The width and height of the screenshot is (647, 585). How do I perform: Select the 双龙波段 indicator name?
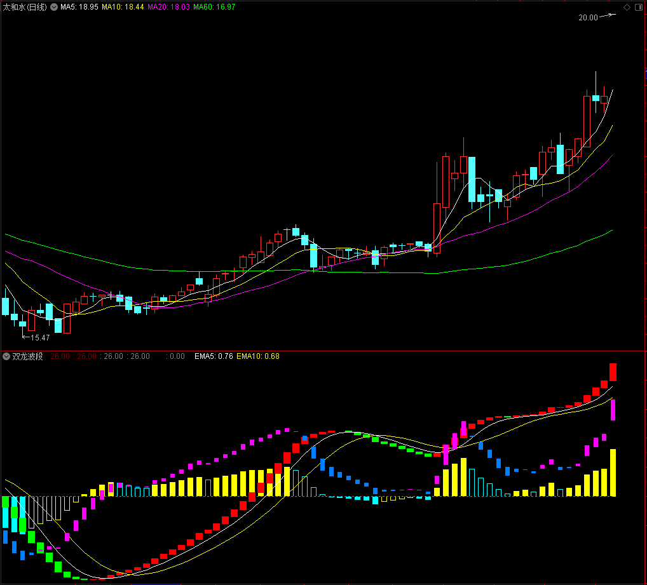coord(27,356)
